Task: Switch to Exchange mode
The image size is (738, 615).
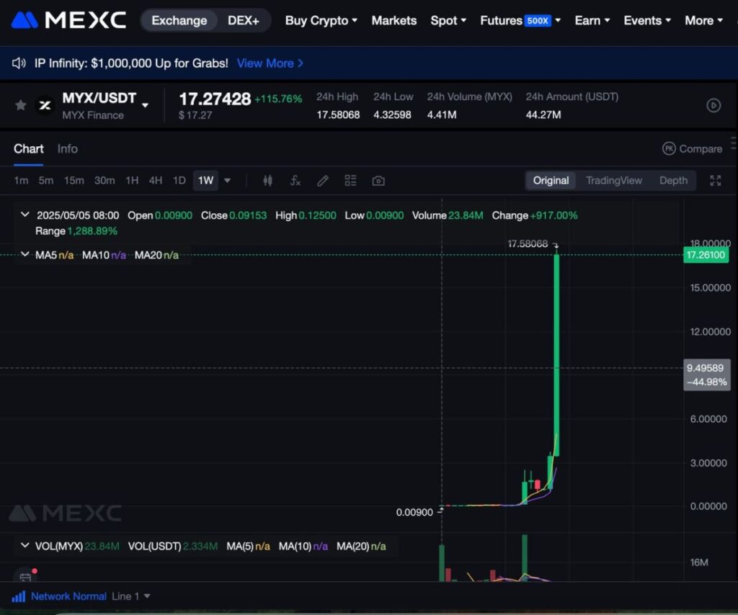Action: [x=179, y=21]
